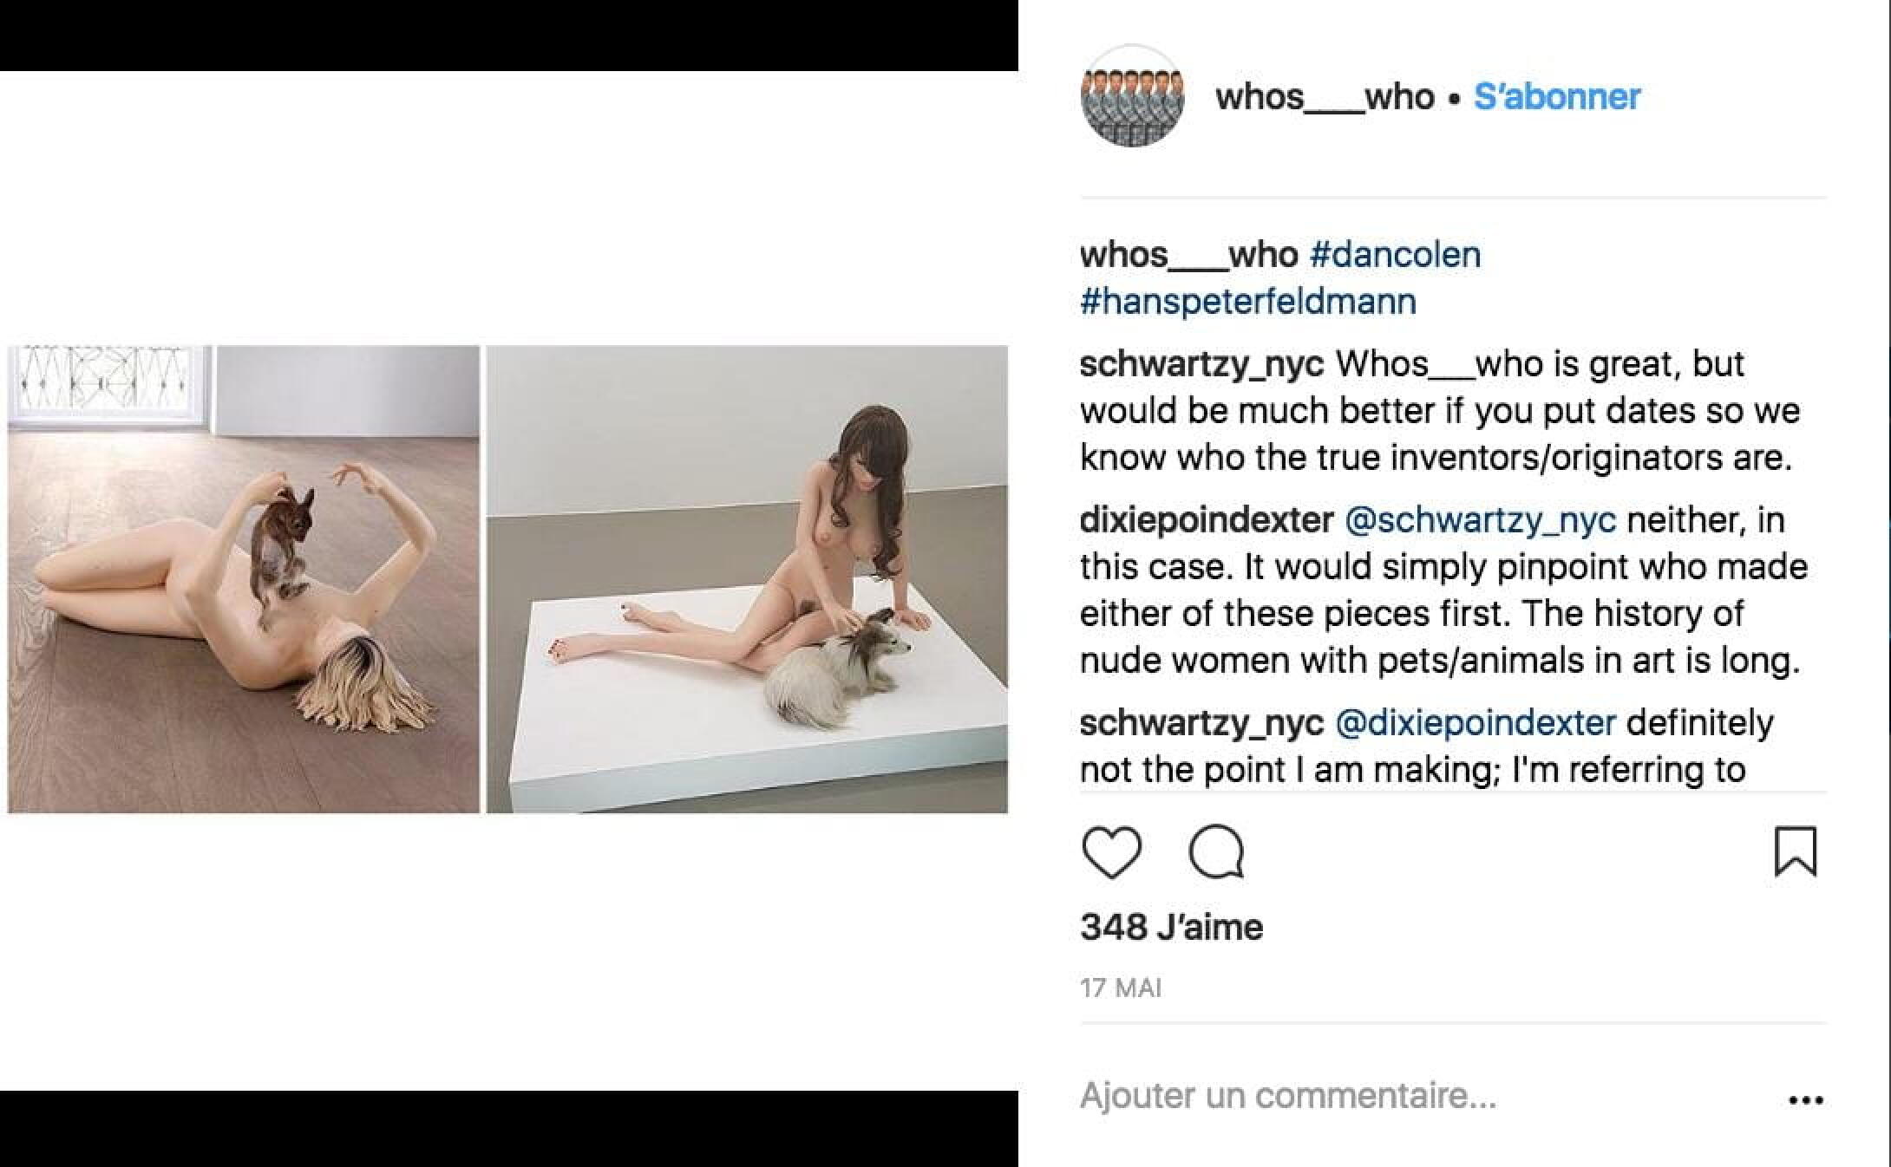The image size is (1891, 1167).
Task: Open the #hanspeterfeldmann hashtag
Action: tap(1247, 302)
